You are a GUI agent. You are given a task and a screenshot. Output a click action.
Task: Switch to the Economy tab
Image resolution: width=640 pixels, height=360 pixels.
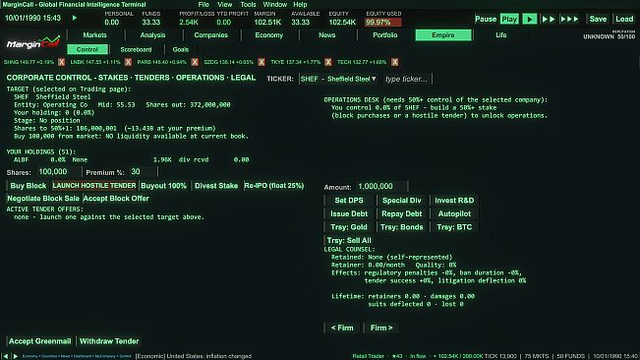[x=269, y=35]
